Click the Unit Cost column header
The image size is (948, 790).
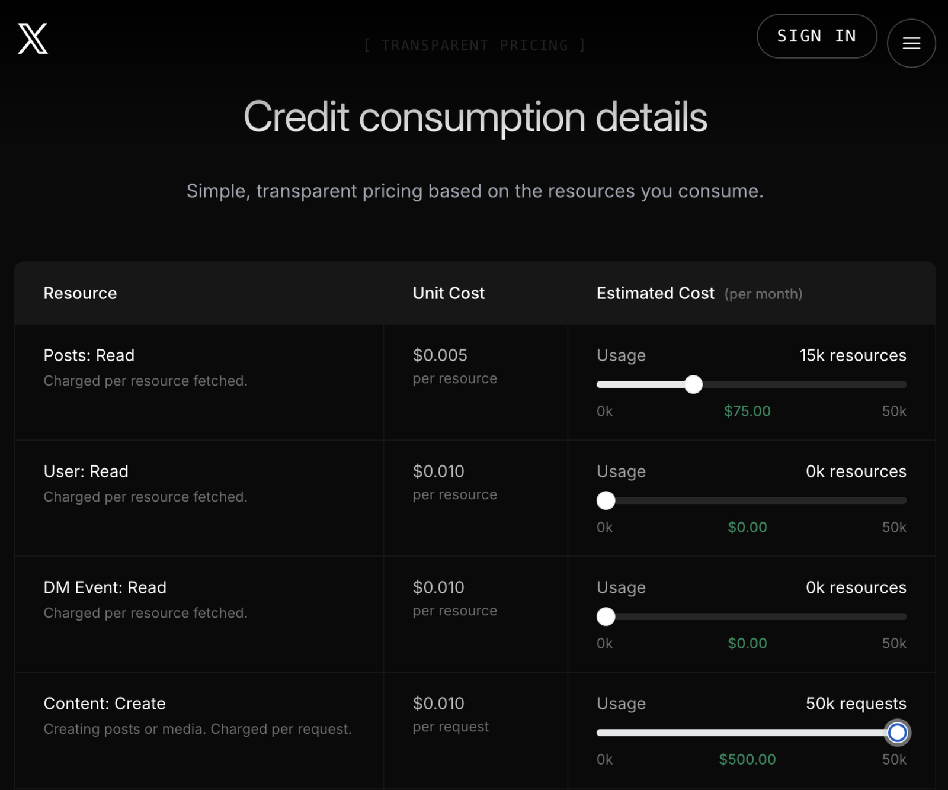(x=449, y=293)
